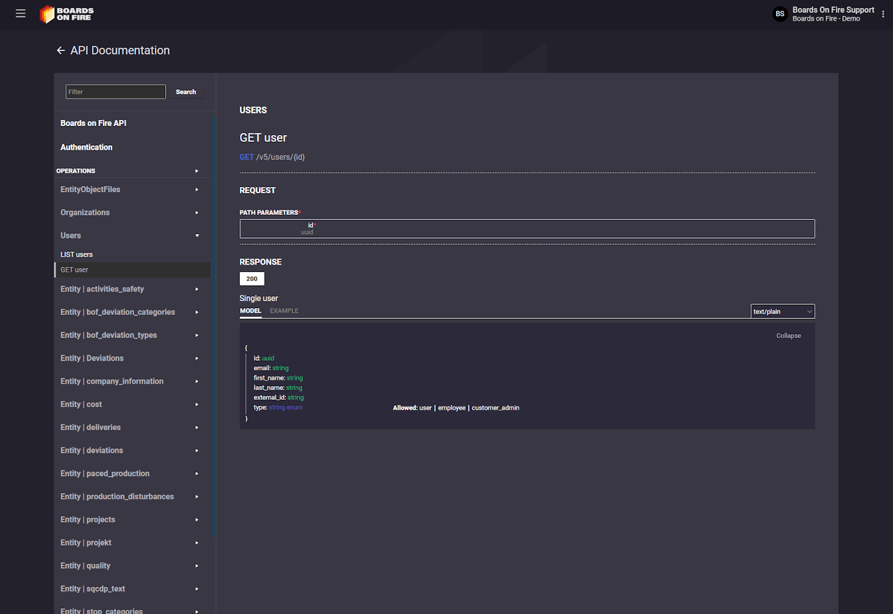The width and height of the screenshot is (893, 614).
Task: Collapse the Users section
Action: click(x=197, y=236)
